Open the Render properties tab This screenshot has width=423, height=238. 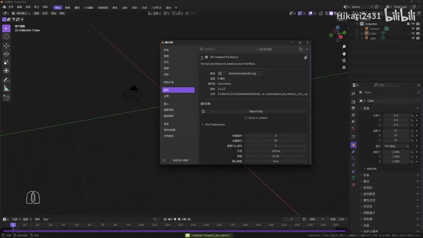[x=353, y=101]
